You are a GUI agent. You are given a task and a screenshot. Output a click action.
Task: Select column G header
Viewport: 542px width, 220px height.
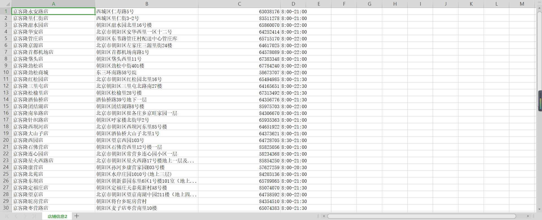[x=370, y=4]
